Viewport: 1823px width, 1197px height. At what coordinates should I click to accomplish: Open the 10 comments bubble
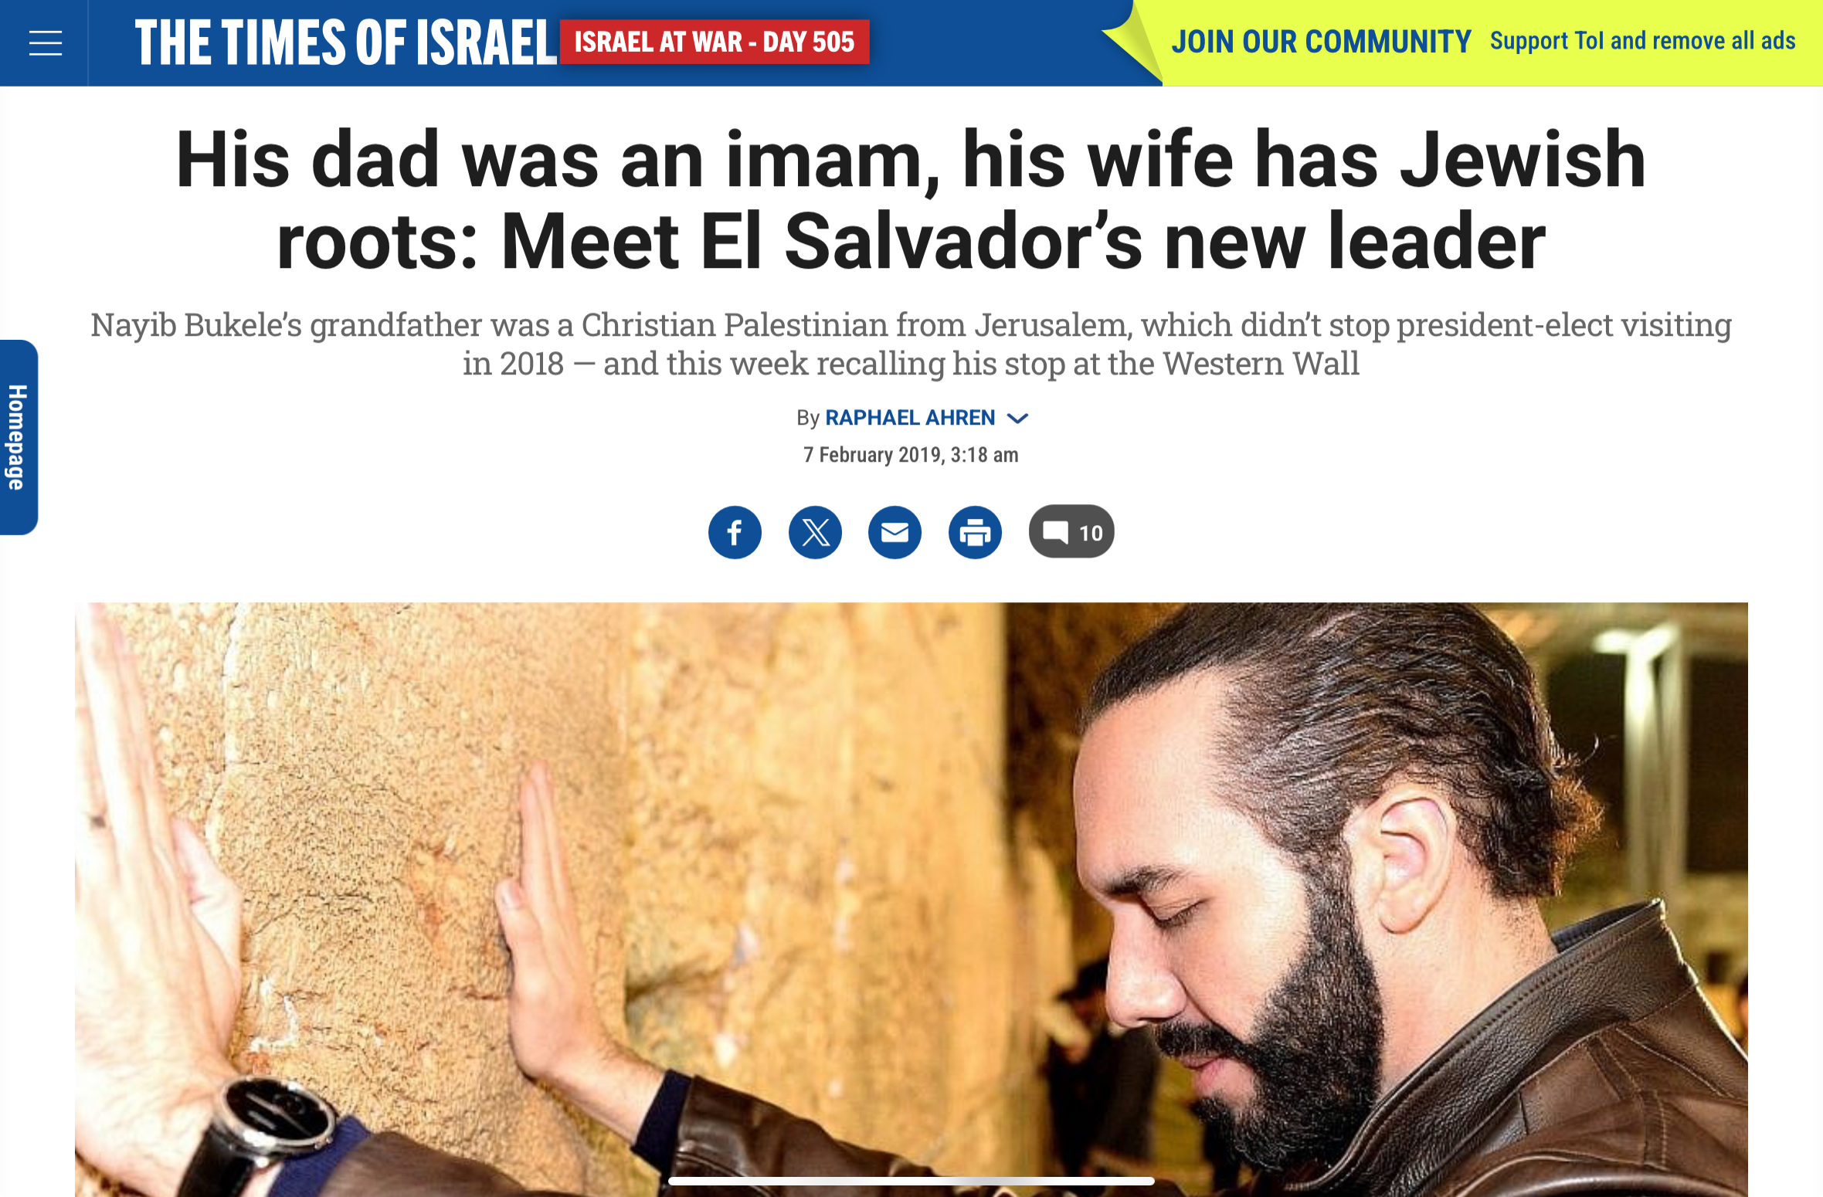pos(1071,532)
